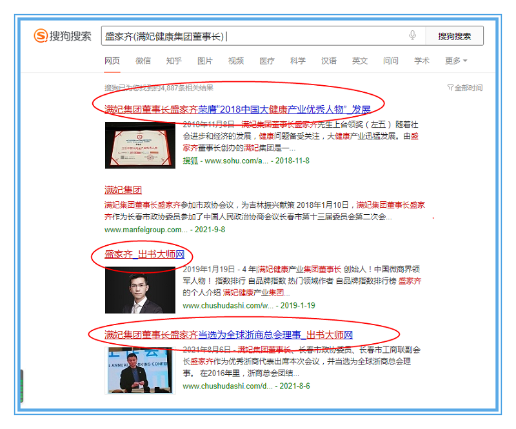Open the 医疗 tab
Viewport: 516px width, 429px height.
[267, 61]
